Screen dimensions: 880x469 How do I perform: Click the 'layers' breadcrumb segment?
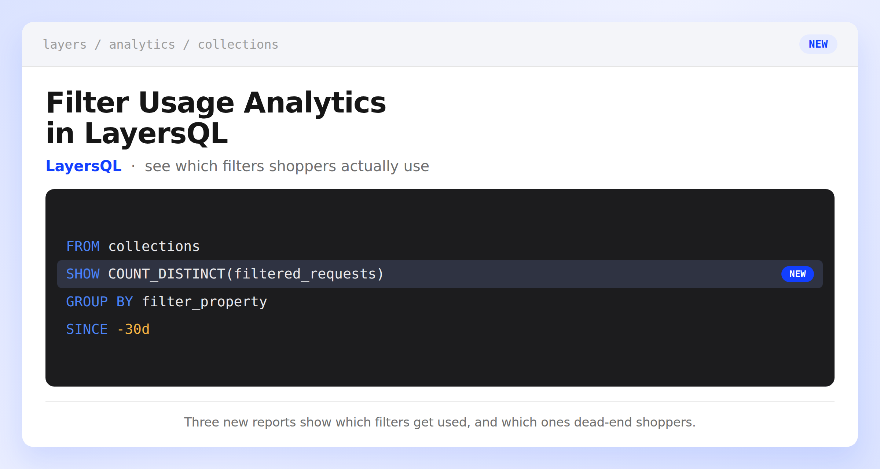(65, 44)
